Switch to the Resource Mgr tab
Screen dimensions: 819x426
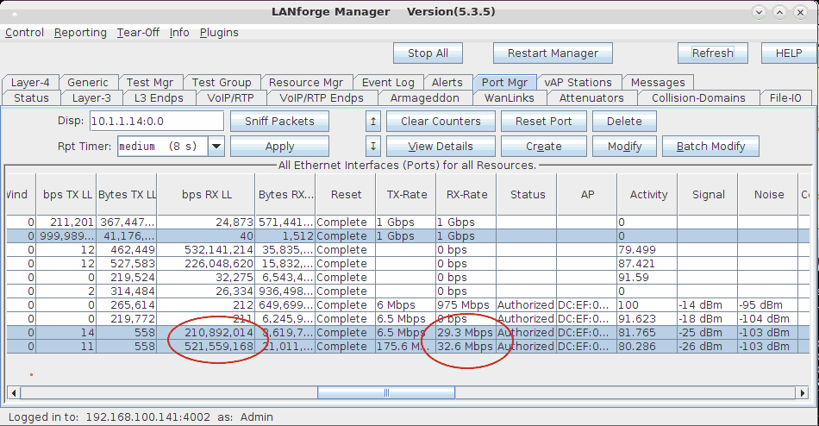[306, 83]
